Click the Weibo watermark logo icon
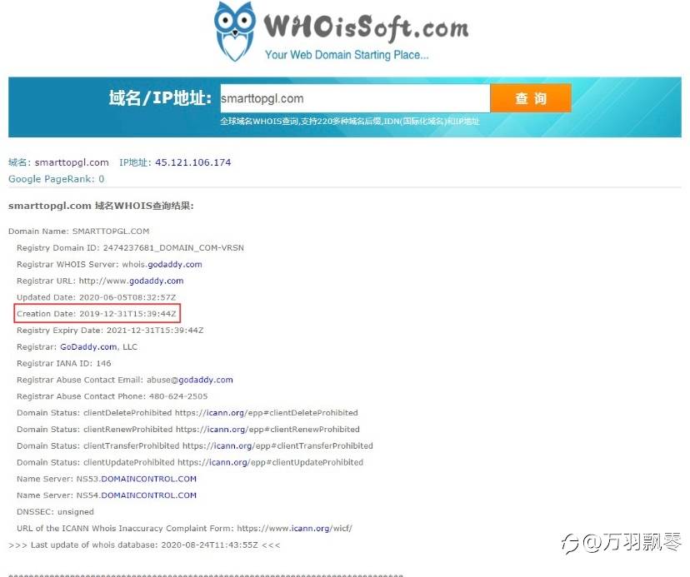This screenshot has height=577, width=690. click(571, 543)
